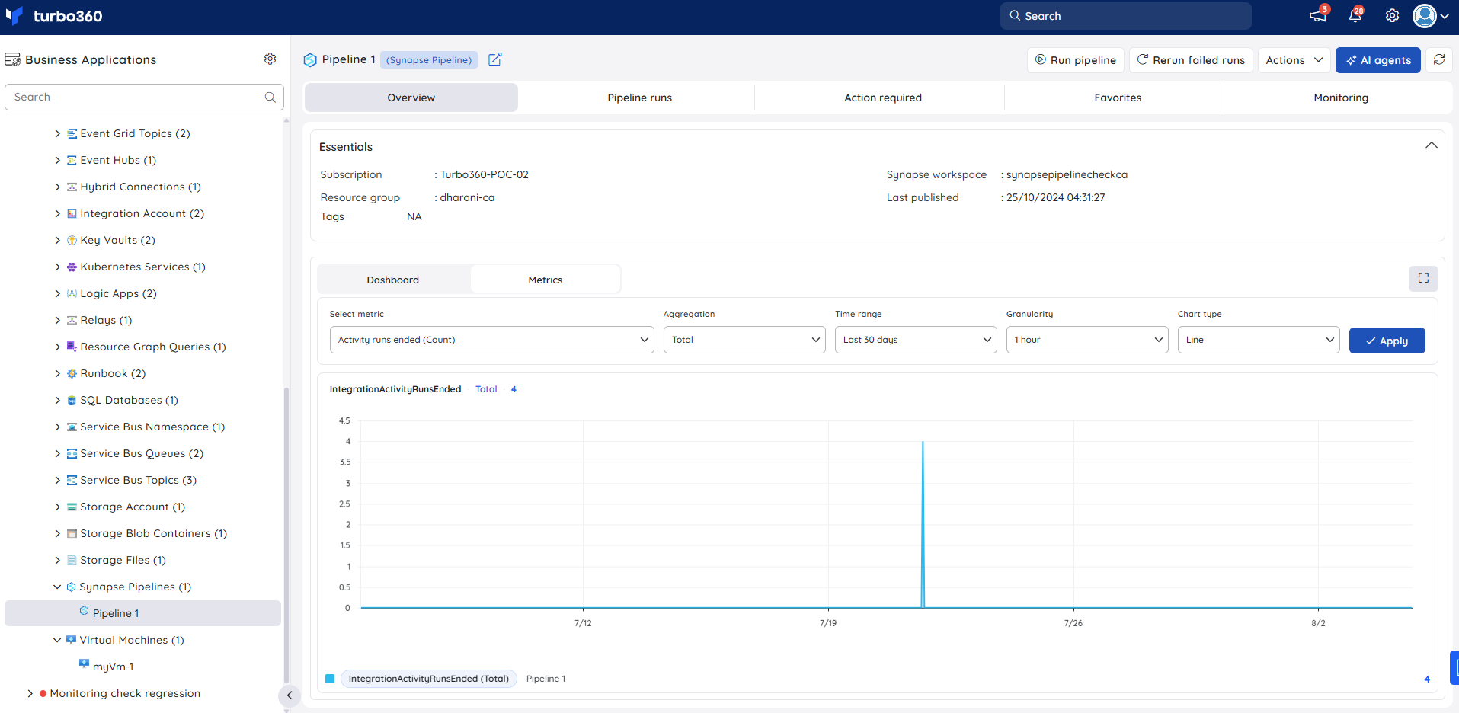Viewport: 1459px width, 713px height.
Task: Click the top global Search field
Action: (x=1126, y=16)
